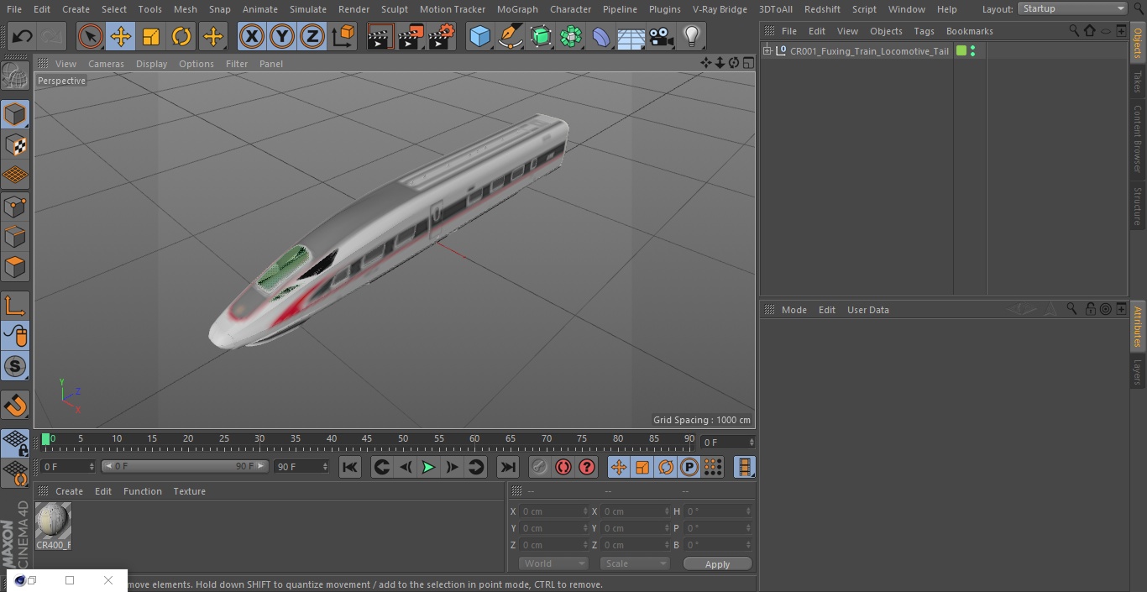Toggle Y axis lock

282,36
